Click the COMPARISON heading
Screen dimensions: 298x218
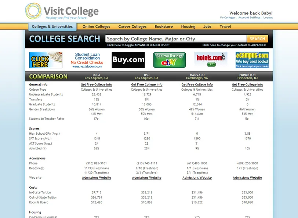pyautogui.click(x=48, y=76)
